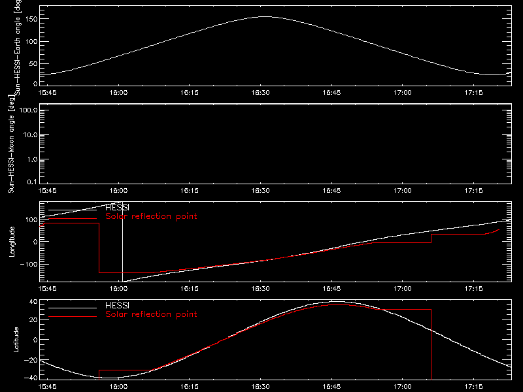
Task: Click the 'Latitude' y-axis title
Action: point(16,340)
